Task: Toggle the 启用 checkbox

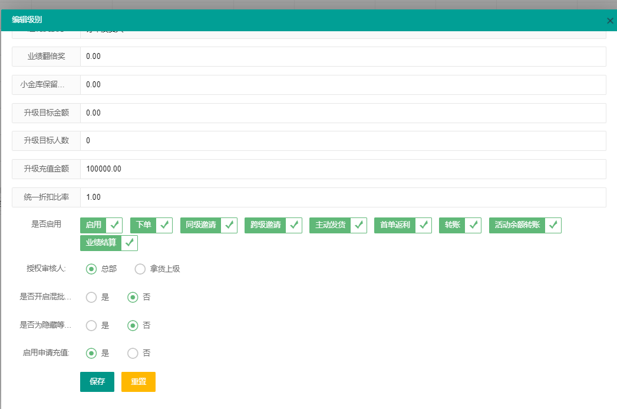Action: pyautogui.click(x=101, y=225)
